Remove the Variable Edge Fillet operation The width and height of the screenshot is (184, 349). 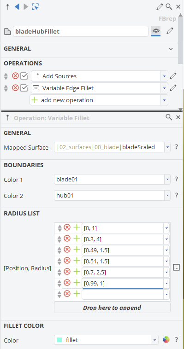coord(15,88)
